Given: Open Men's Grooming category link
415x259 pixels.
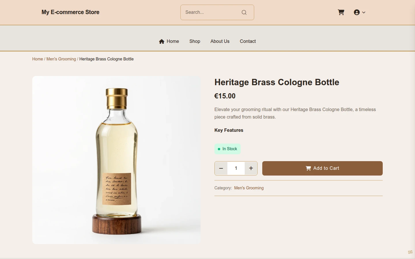Looking at the screenshot, I should 249,188.
